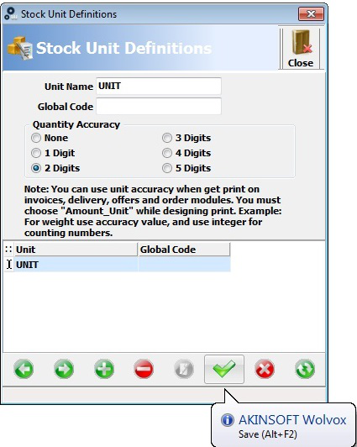This screenshot has width=357, height=447.
Task: Refresh list with green circular arrows icon
Action: [x=305, y=369]
